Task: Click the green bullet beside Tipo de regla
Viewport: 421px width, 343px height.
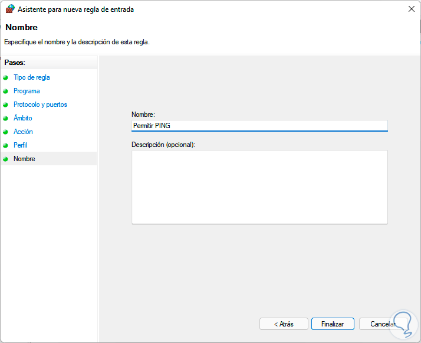Action: click(x=6, y=77)
